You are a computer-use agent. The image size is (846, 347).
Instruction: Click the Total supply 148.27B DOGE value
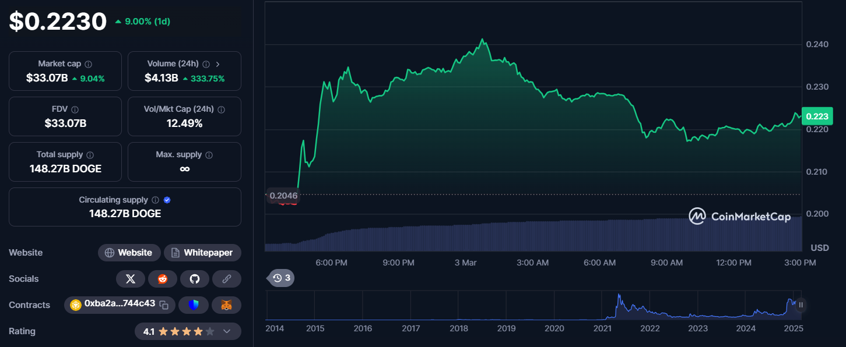coord(65,169)
